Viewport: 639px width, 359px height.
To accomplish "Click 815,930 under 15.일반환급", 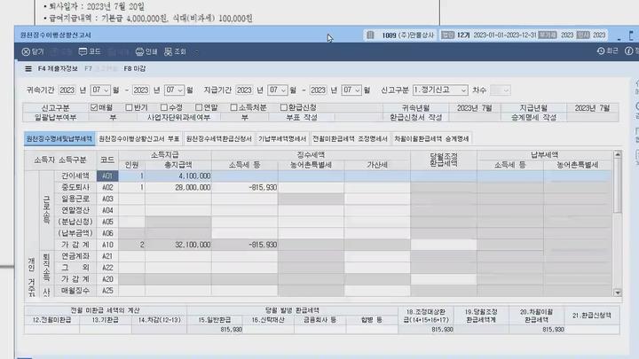I will pyautogui.click(x=215, y=330).
